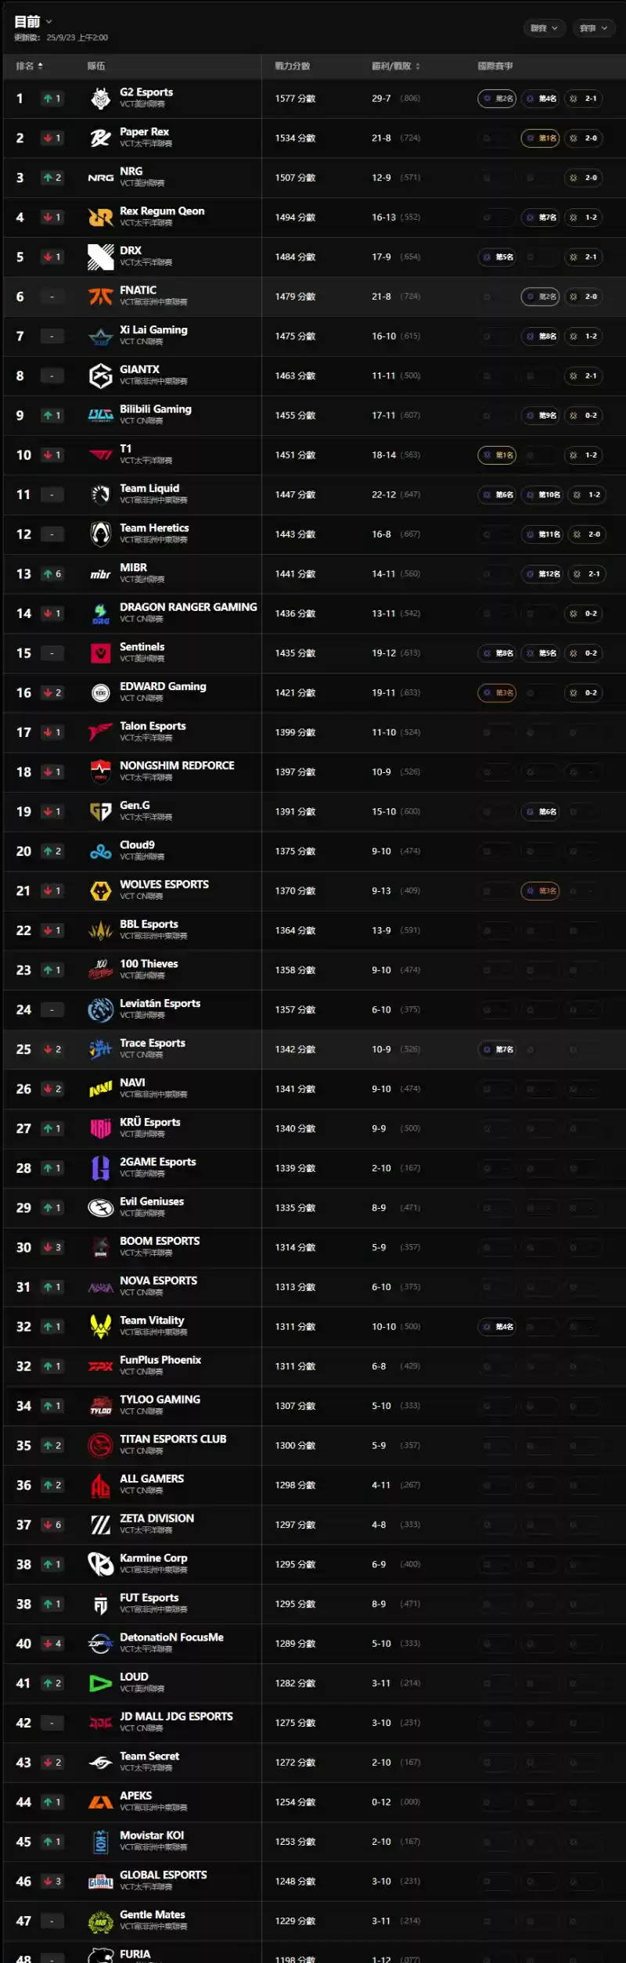This screenshot has width=626, height=1963.
Task: Click the FNATIC team logo
Action: (x=100, y=297)
